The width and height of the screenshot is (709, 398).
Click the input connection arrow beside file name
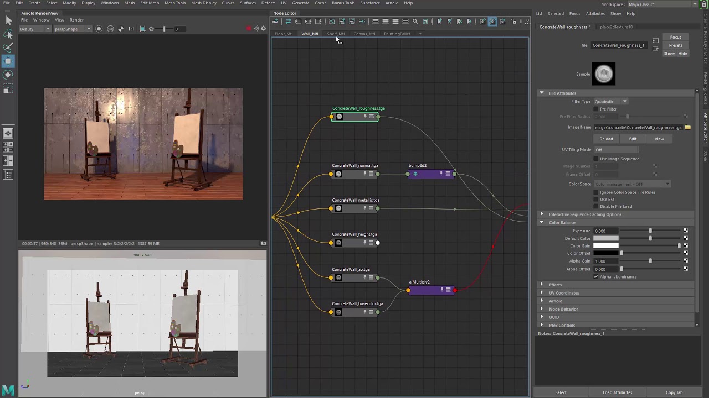pyautogui.click(x=655, y=40)
